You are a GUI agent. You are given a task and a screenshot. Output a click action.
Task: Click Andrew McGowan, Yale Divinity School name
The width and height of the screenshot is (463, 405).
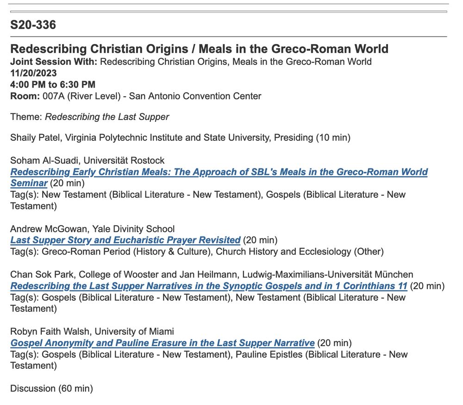[92, 229]
